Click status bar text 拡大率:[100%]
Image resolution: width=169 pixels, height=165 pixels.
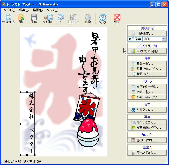pyautogui.click(x=33, y=161)
